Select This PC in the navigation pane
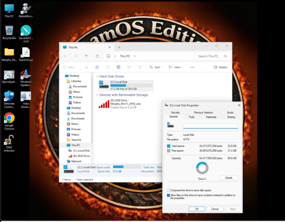 pos(76,145)
